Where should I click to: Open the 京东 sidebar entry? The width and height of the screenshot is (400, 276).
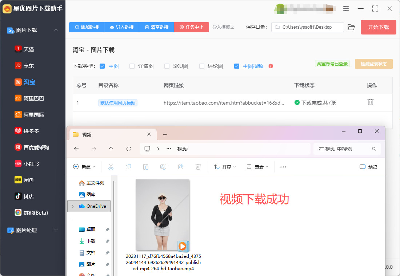[24, 65]
